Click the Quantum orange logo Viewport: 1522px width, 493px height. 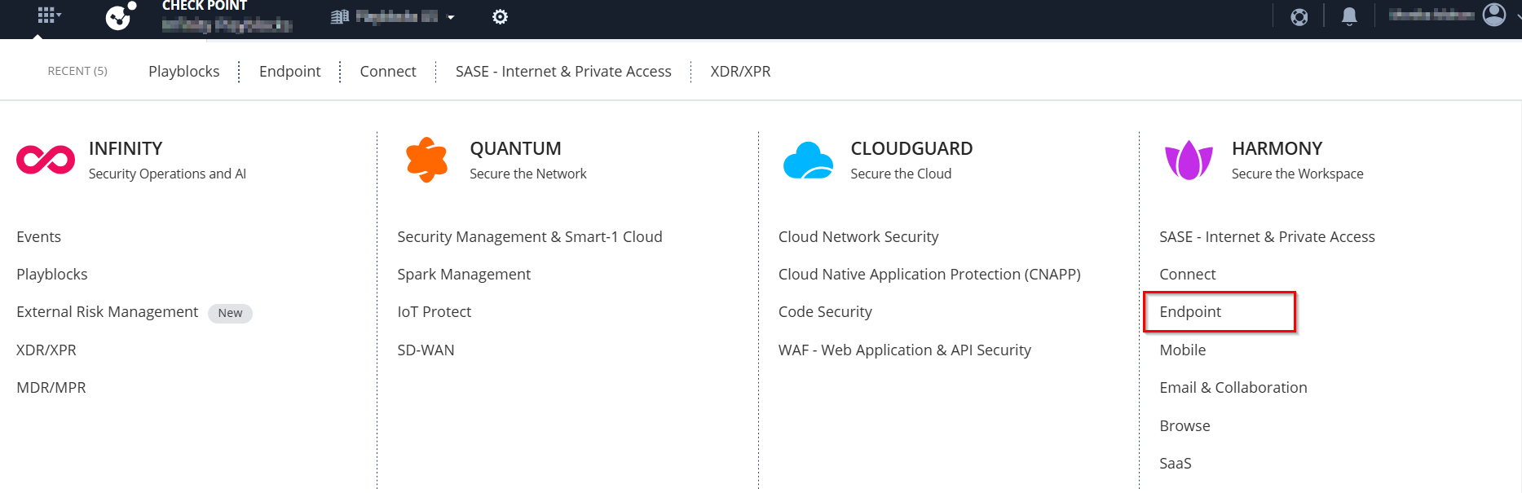pos(427,160)
